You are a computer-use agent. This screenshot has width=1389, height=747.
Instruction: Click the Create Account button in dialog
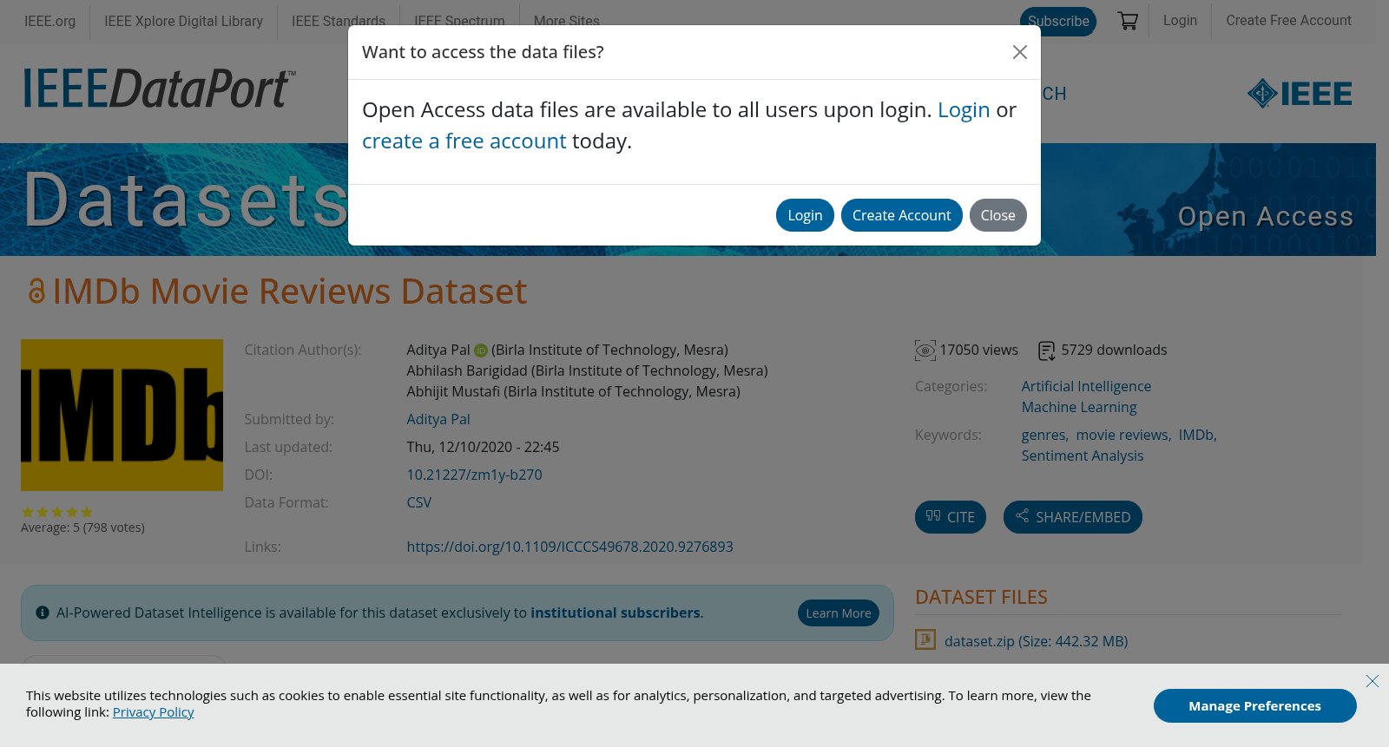901,215
